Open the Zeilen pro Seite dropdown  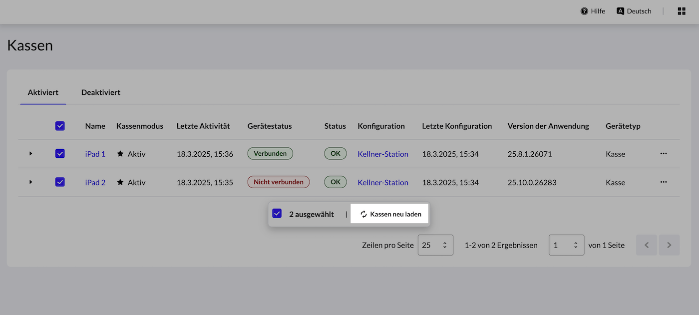pyautogui.click(x=435, y=245)
